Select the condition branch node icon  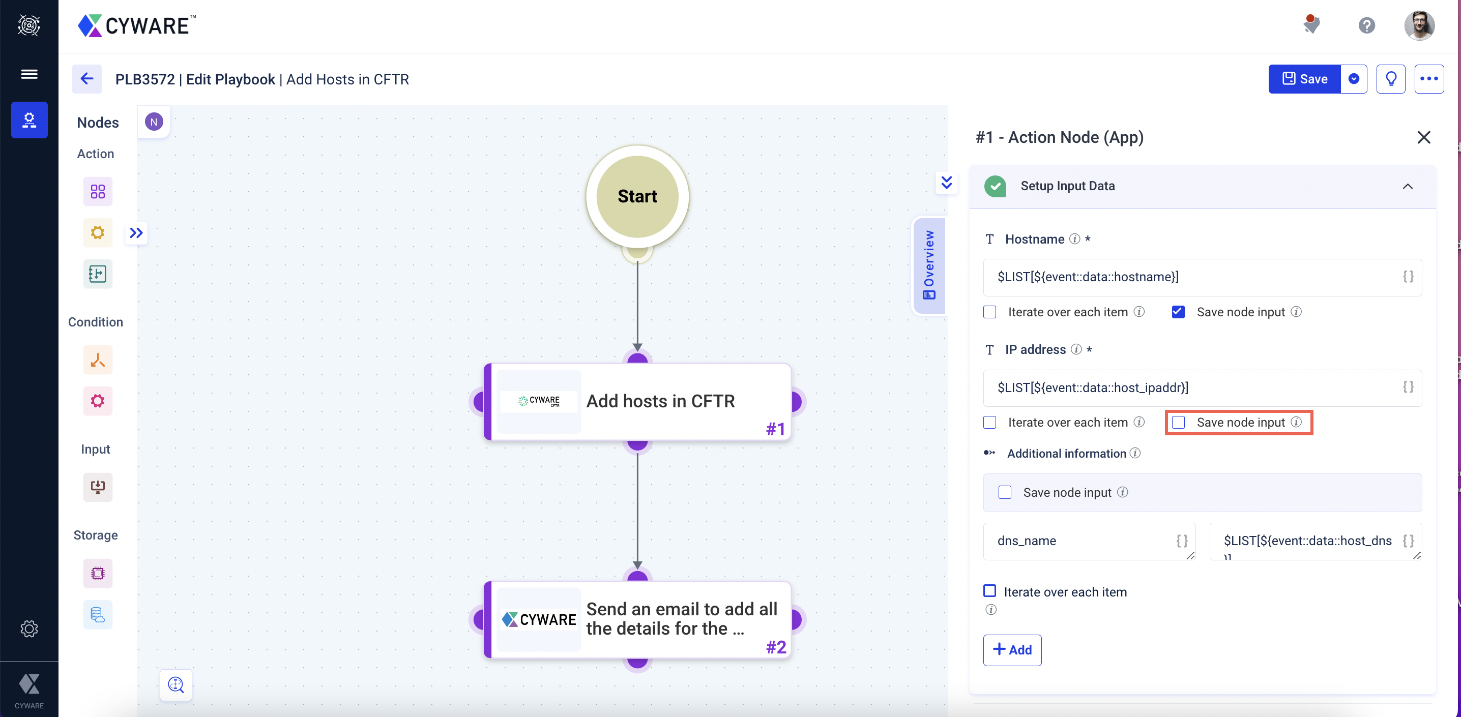pyautogui.click(x=98, y=360)
